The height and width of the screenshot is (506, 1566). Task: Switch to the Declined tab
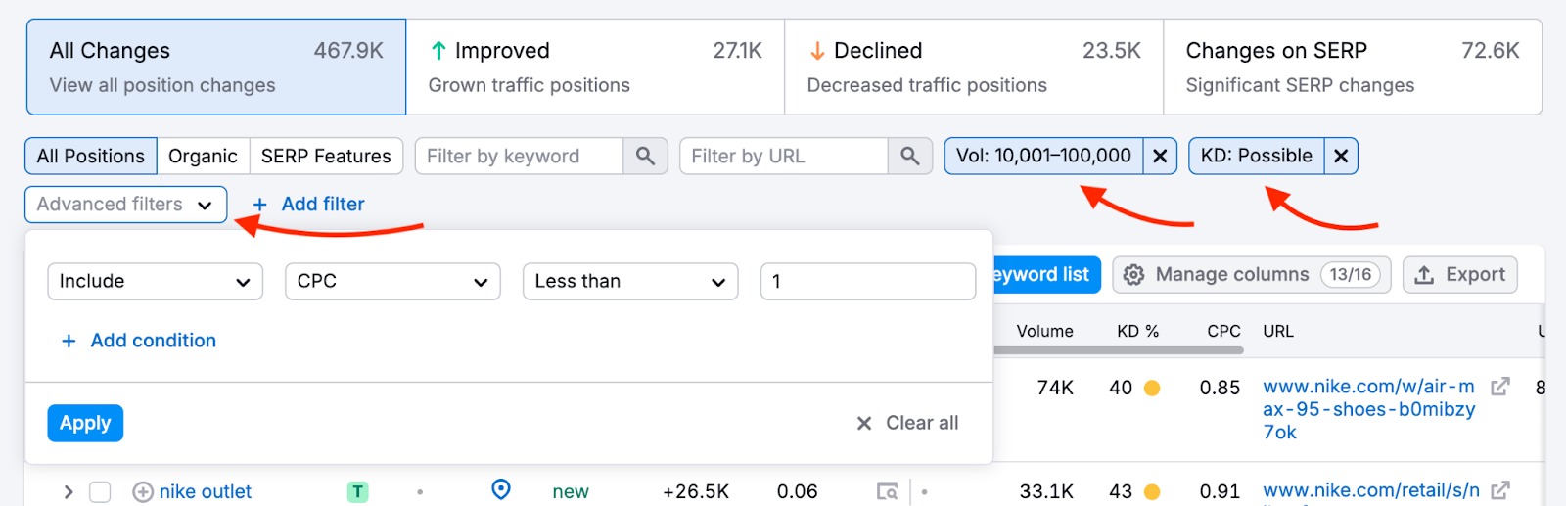[973, 67]
